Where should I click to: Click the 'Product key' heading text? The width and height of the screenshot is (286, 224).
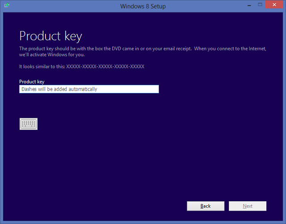click(50, 36)
